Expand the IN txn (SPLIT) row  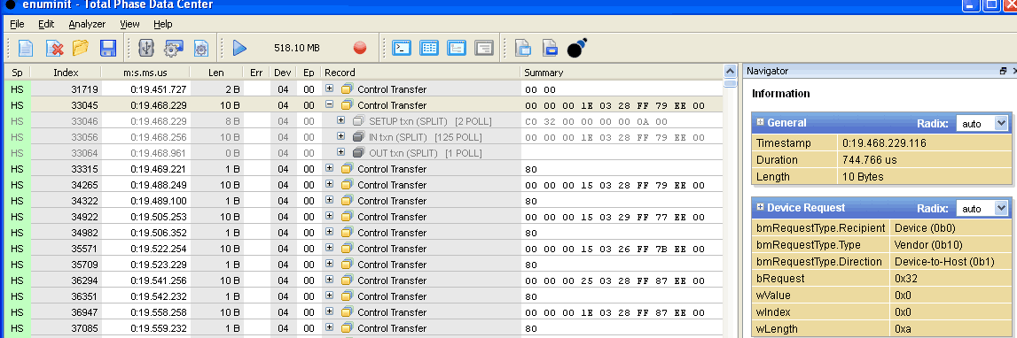coord(341,136)
